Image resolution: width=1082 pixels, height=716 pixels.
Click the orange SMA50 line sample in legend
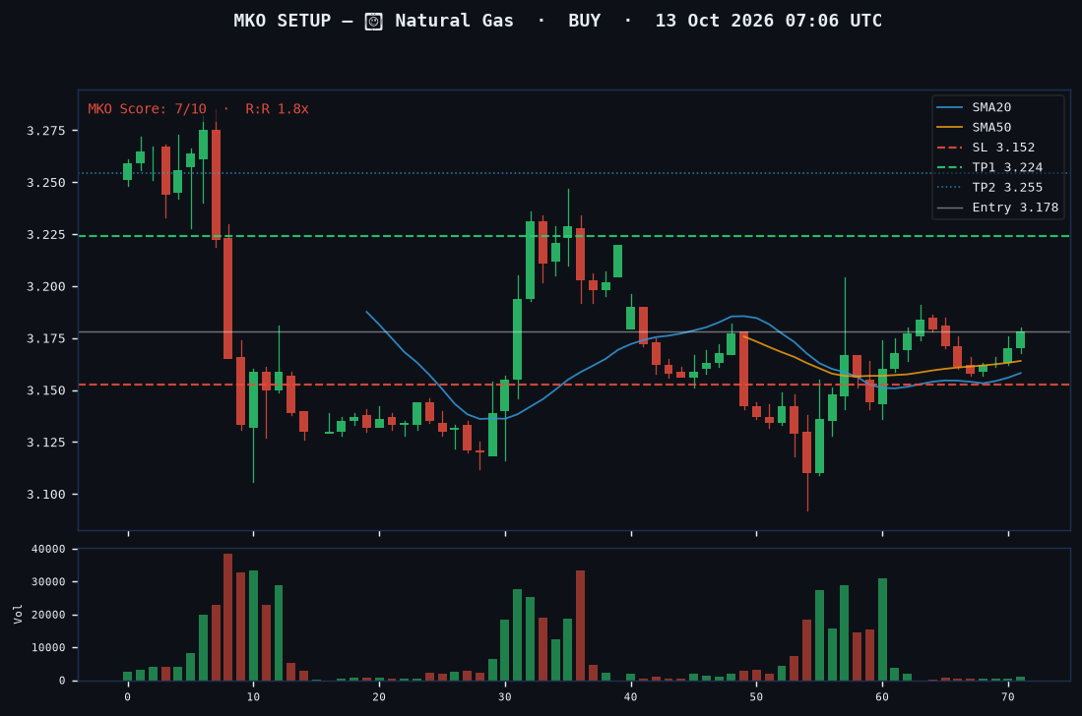[x=949, y=128]
